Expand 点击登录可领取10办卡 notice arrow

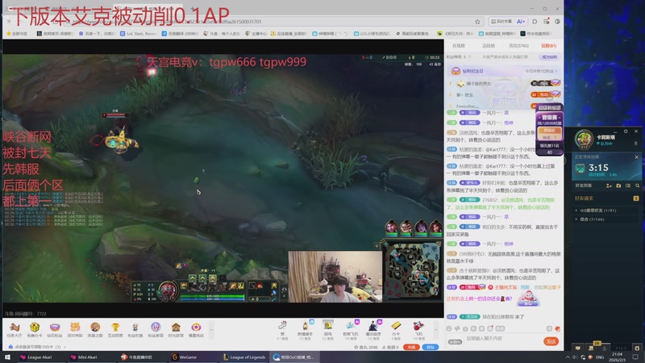point(64,347)
